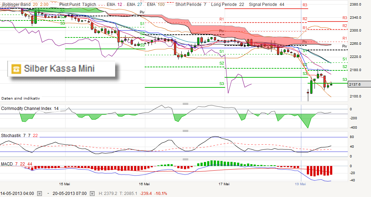Click the 2380.0 price axis label
This screenshot has width=371, height=197.
pos(355,4)
